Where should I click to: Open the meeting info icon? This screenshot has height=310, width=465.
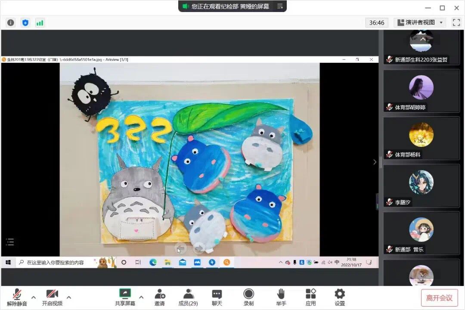coord(11,22)
